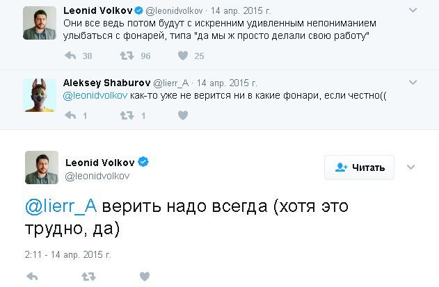Click Aleksey Shaburov's display name
Screen dimensions: 439x287
point(106,82)
